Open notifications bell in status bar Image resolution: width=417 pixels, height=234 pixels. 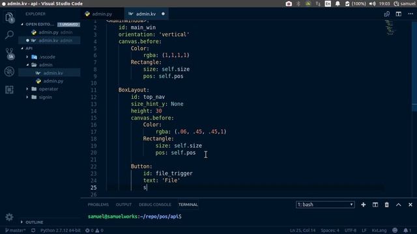407,230
